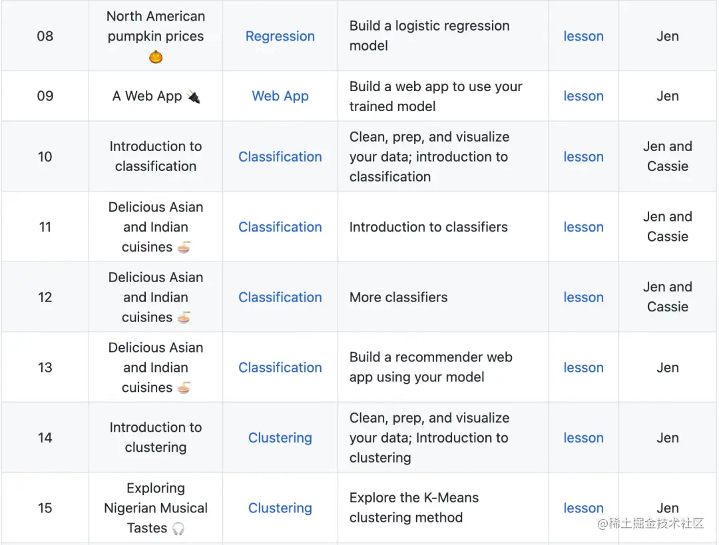The height and width of the screenshot is (545, 719).
Task: Open the Regression link in row 08
Action: [280, 36]
